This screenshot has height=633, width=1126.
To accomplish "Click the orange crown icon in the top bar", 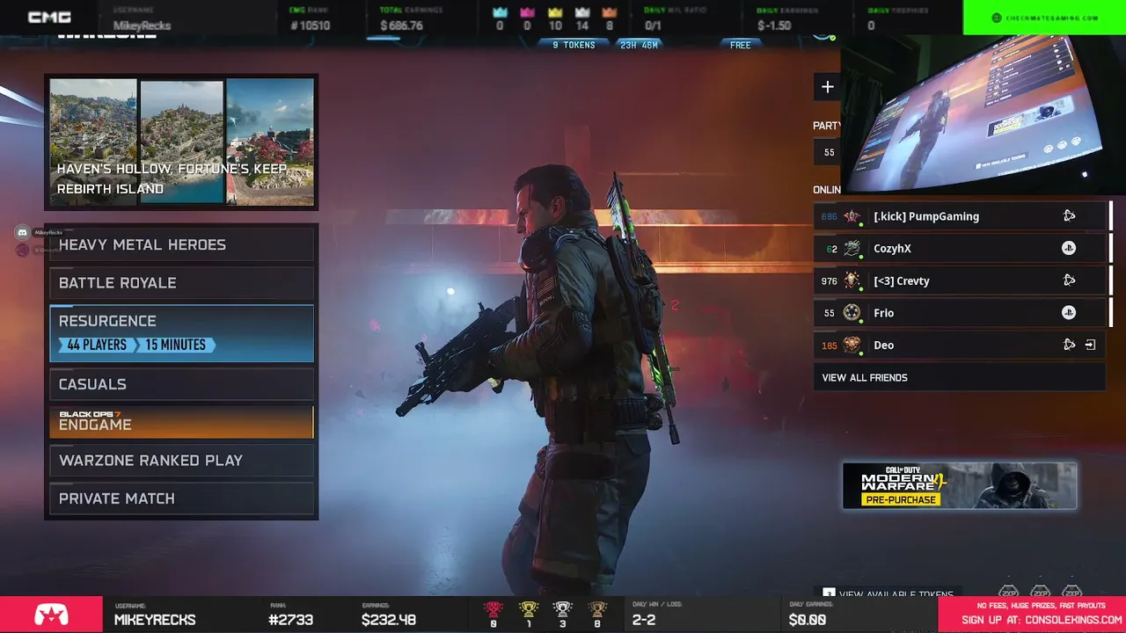I will (x=610, y=12).
